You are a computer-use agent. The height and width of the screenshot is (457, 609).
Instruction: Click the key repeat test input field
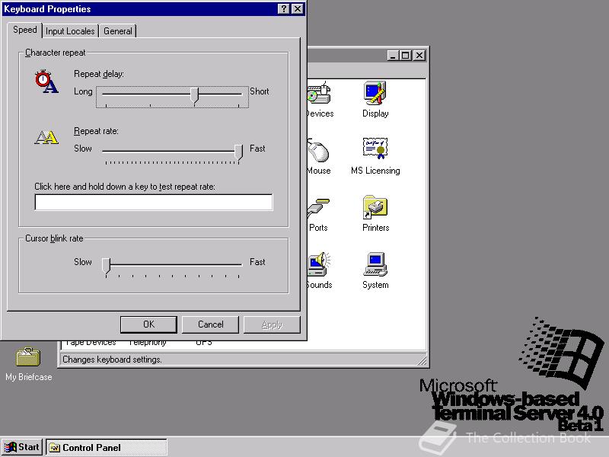click(153, 202)
